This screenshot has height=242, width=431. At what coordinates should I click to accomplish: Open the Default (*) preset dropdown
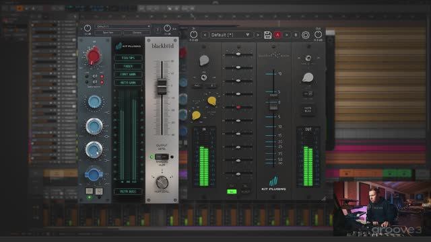click(x=230, y=35)
